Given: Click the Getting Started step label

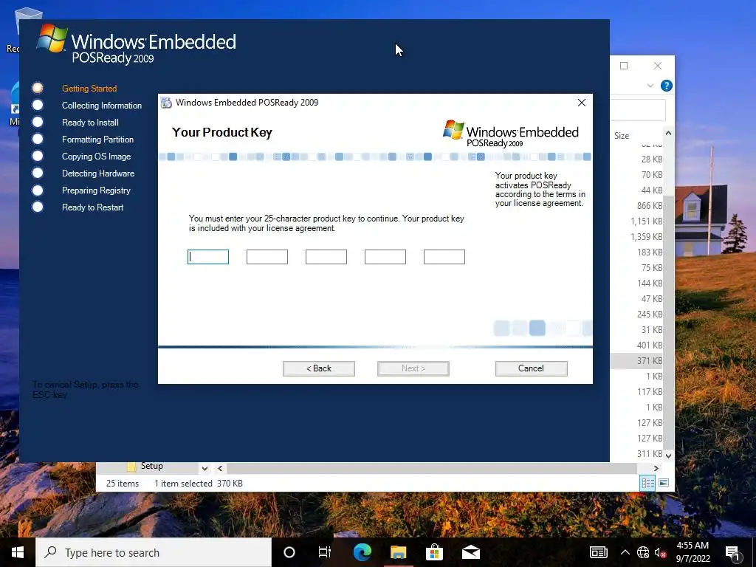Looking at the screenshot, I should pyautogui.click(x=89, y=89).
